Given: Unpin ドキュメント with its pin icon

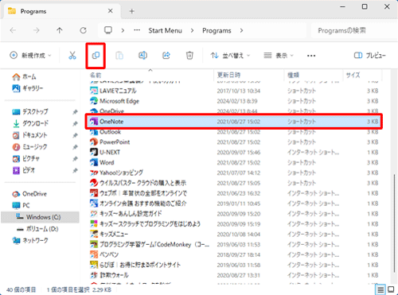Looking at the screenshot, I should click(75, 135).
